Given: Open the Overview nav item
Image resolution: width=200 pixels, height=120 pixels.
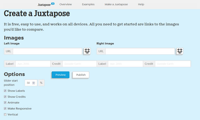Looking at the screenshot, I should pyautogui.click(x=66, y=4).
